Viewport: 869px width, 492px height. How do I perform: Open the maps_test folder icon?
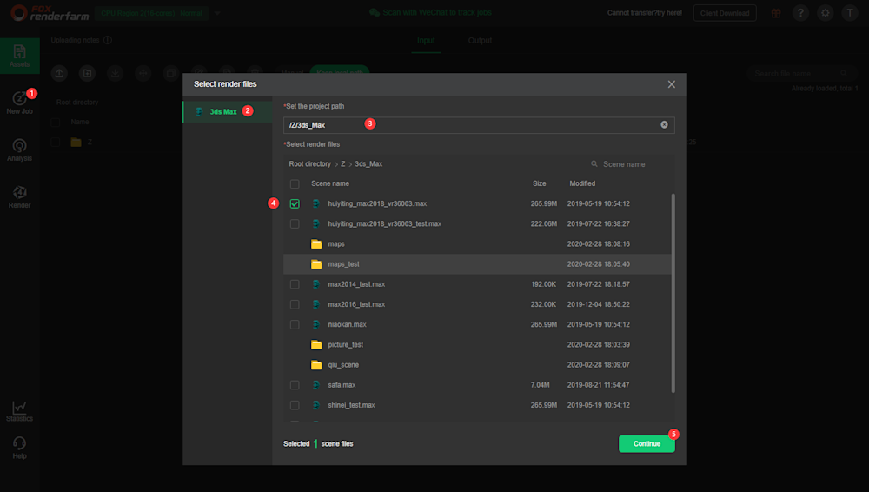coord(316,264)
